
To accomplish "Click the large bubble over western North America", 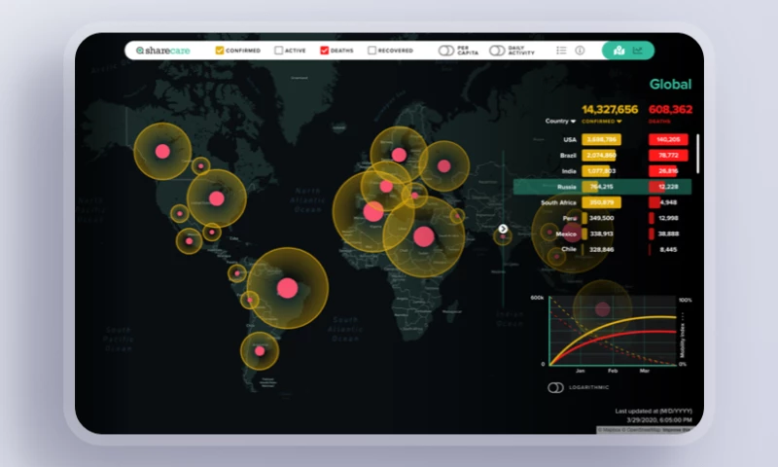I will pyautogui.click(x=162, y=152).
